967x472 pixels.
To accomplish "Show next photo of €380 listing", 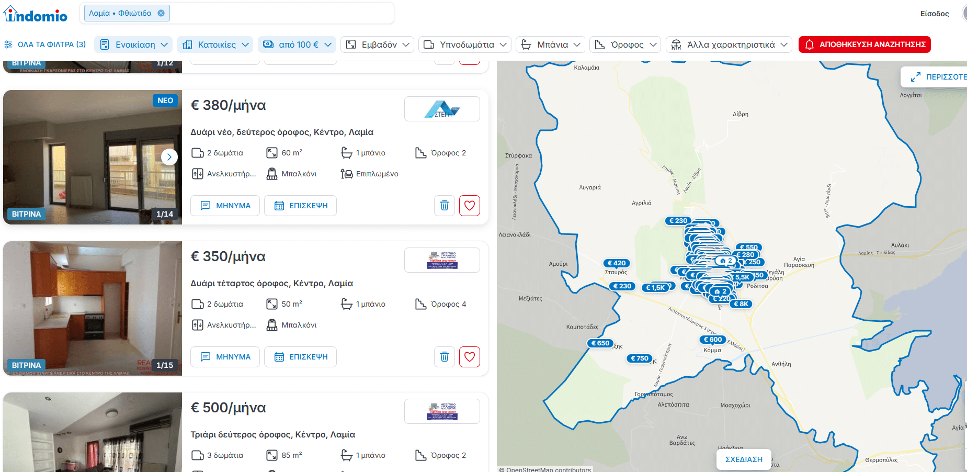I will tap(169, 157).
